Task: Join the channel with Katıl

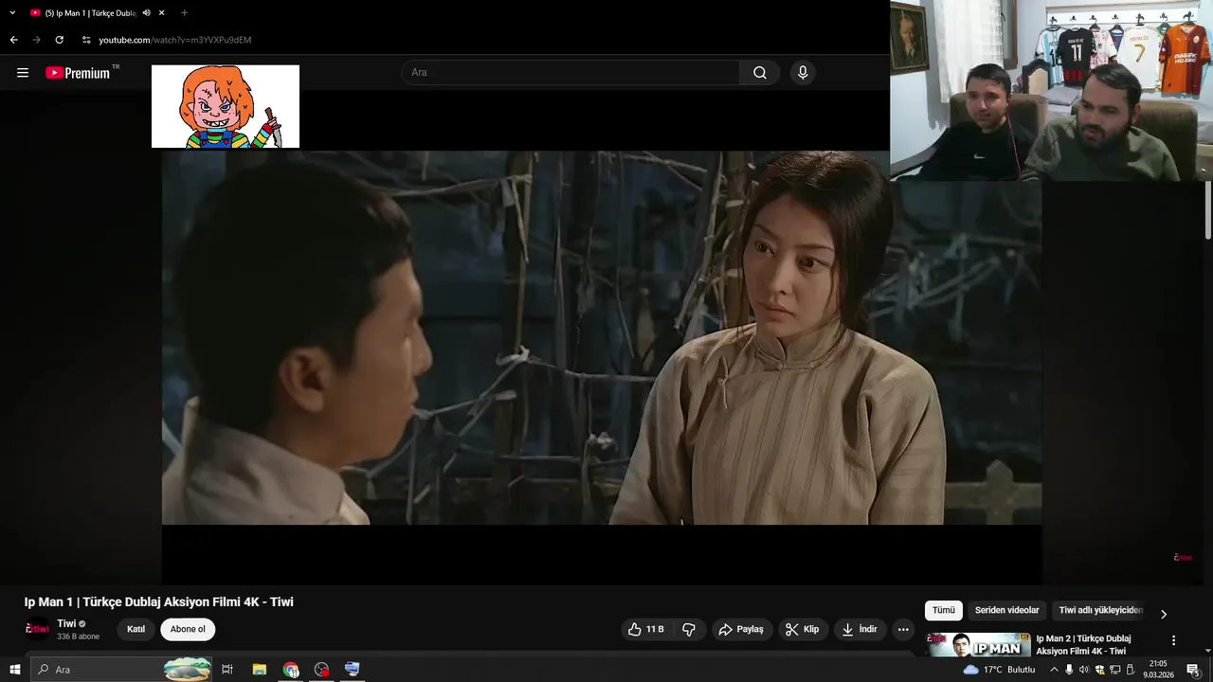Action: (x=136, y=629)
